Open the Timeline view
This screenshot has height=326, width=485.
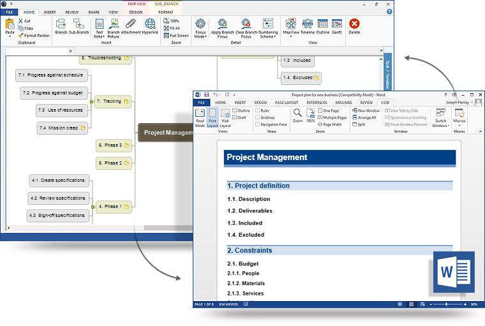click(x=308, y=26)
